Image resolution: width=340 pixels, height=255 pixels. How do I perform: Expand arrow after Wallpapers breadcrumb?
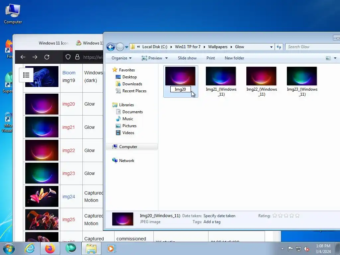(231, 47)
